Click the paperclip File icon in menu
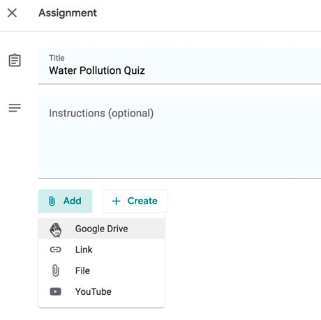The image size is (321, 320). click(56, 271)
